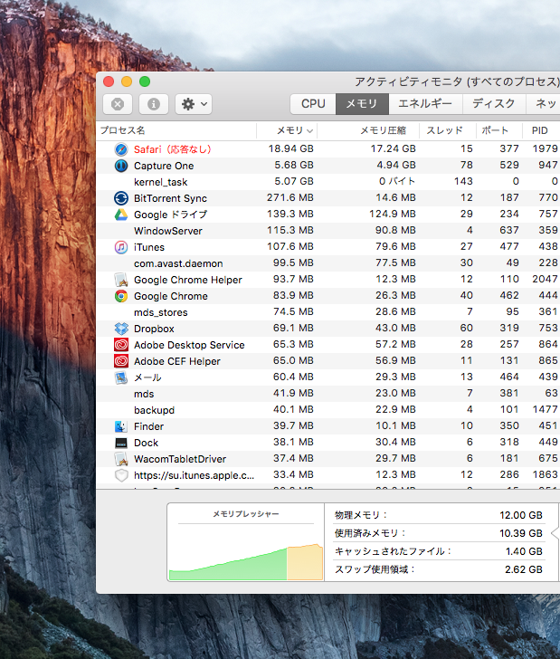This screenshot has width=560, height=659.
Task: Switch to the ディスク tab
Action: pos(494,104)
